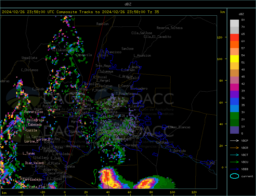Click the VBCP legend label

coord(245,141)
